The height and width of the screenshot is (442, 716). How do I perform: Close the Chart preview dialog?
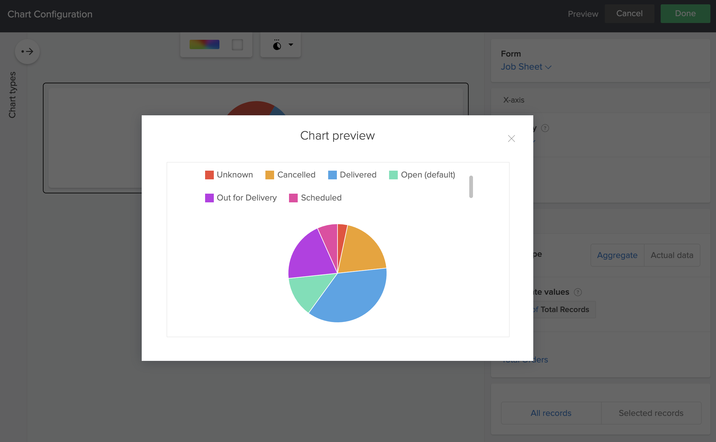click(511, 139)
